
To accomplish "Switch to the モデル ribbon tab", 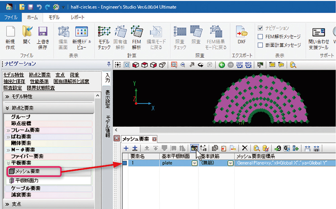I will point(54,17).
